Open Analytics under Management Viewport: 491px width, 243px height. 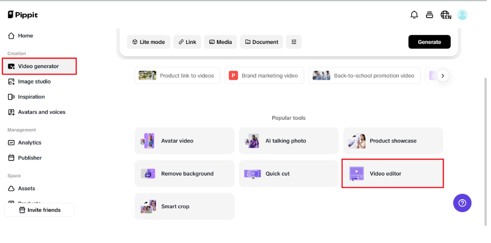click(39, 142)
